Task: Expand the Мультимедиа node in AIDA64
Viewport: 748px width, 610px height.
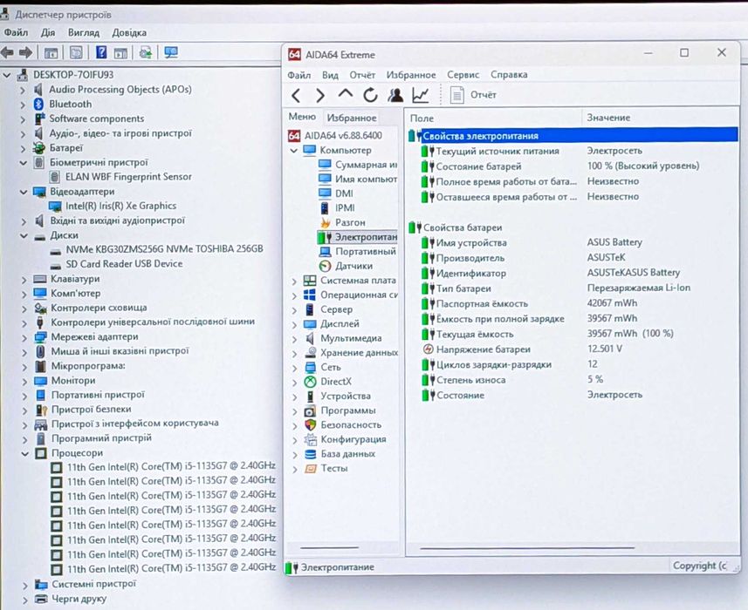Action: tap(294, 339)
